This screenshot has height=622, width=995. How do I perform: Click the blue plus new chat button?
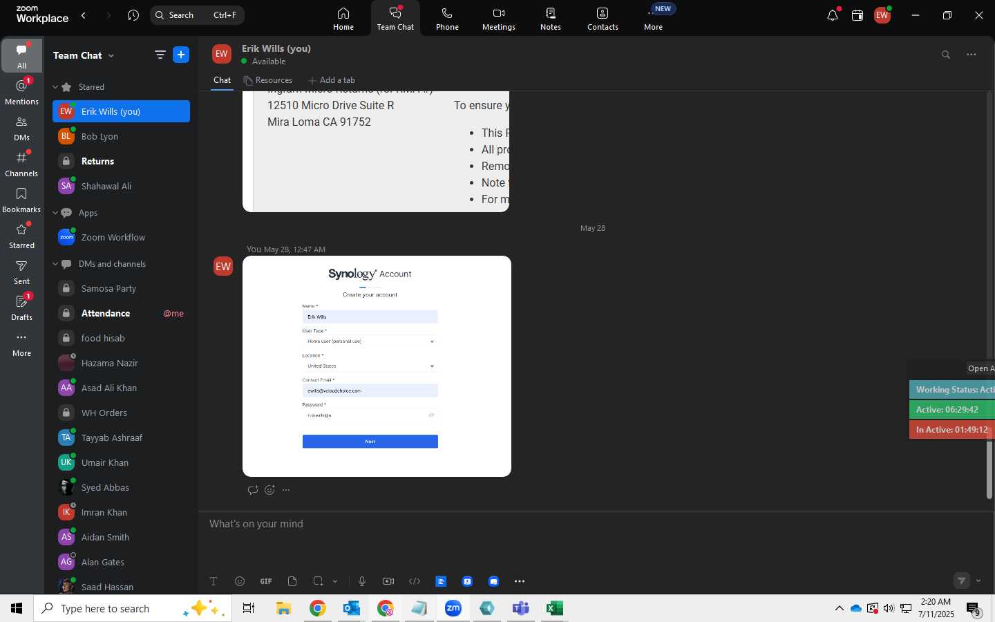pos(181,55)
